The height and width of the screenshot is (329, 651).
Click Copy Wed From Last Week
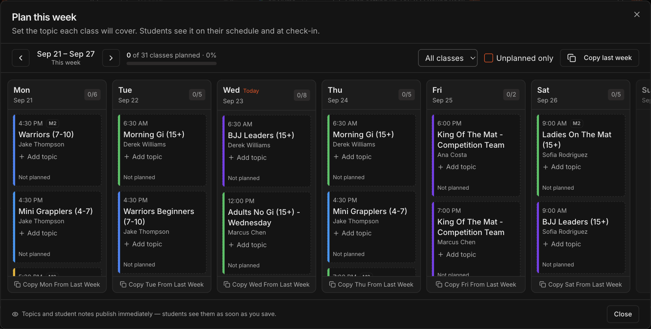(267, 285)
